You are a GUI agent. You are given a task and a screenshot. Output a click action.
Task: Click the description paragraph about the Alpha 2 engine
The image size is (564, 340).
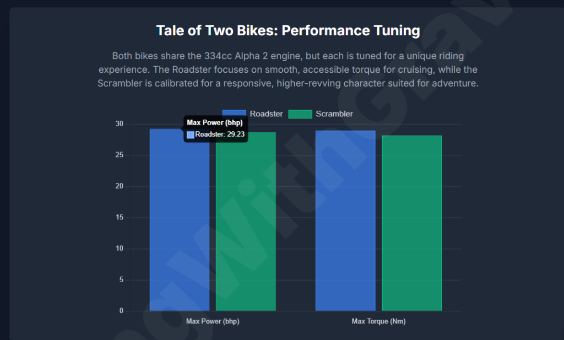tap(288, 69)
